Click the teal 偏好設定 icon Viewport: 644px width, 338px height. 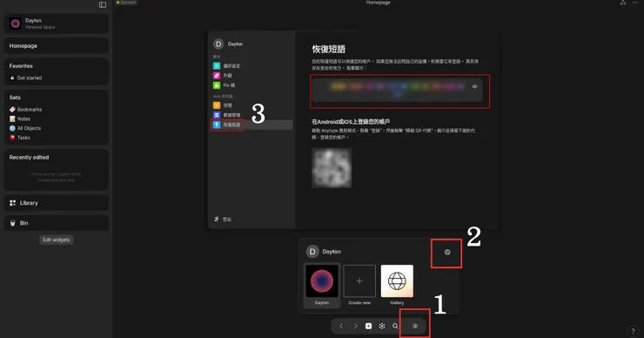point(217,66)
